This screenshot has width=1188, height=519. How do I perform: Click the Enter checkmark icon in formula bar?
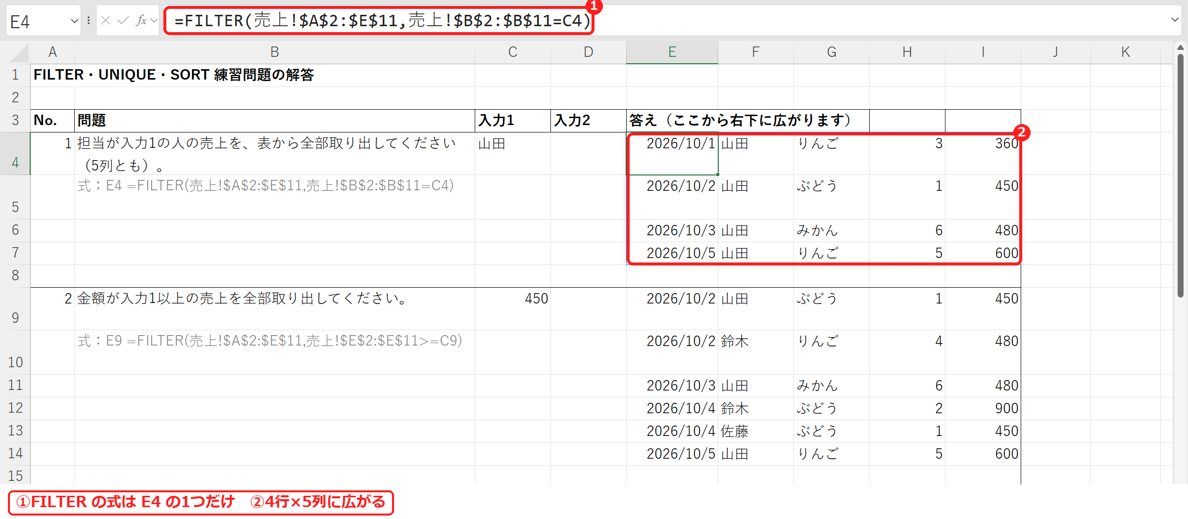point(123,21)
